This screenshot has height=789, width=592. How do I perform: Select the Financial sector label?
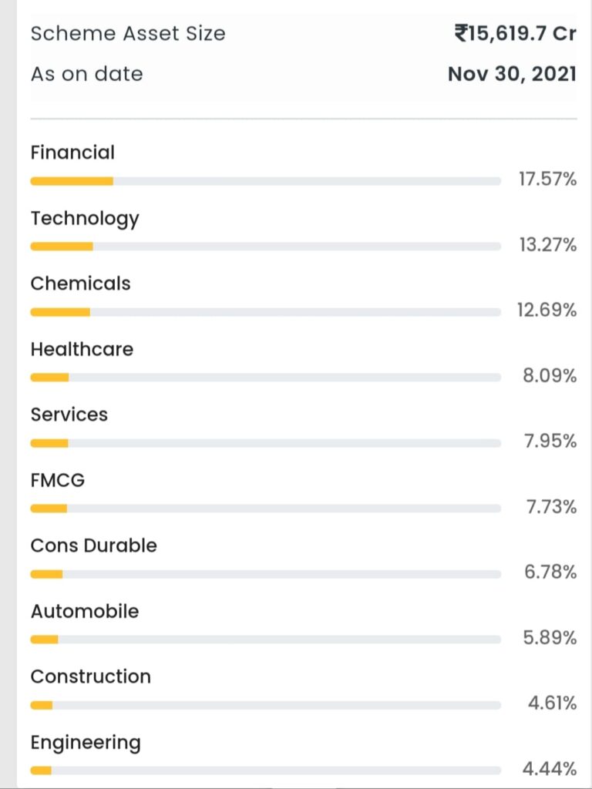coord(72,153)
